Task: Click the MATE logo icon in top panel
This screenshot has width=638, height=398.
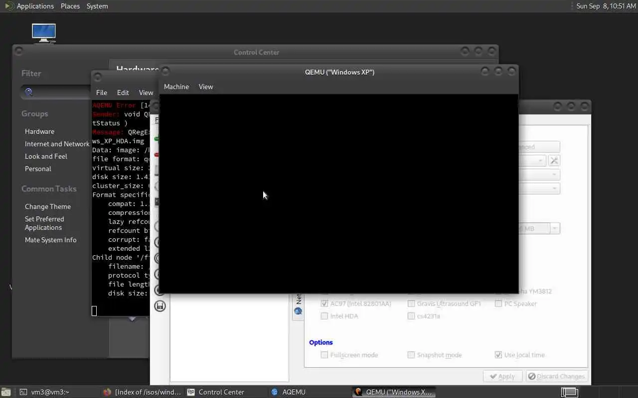Action: (9, 6)
